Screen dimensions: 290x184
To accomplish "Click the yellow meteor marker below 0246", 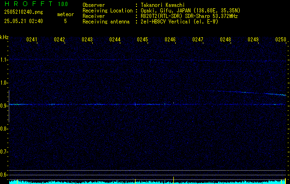I will (173, 180).
